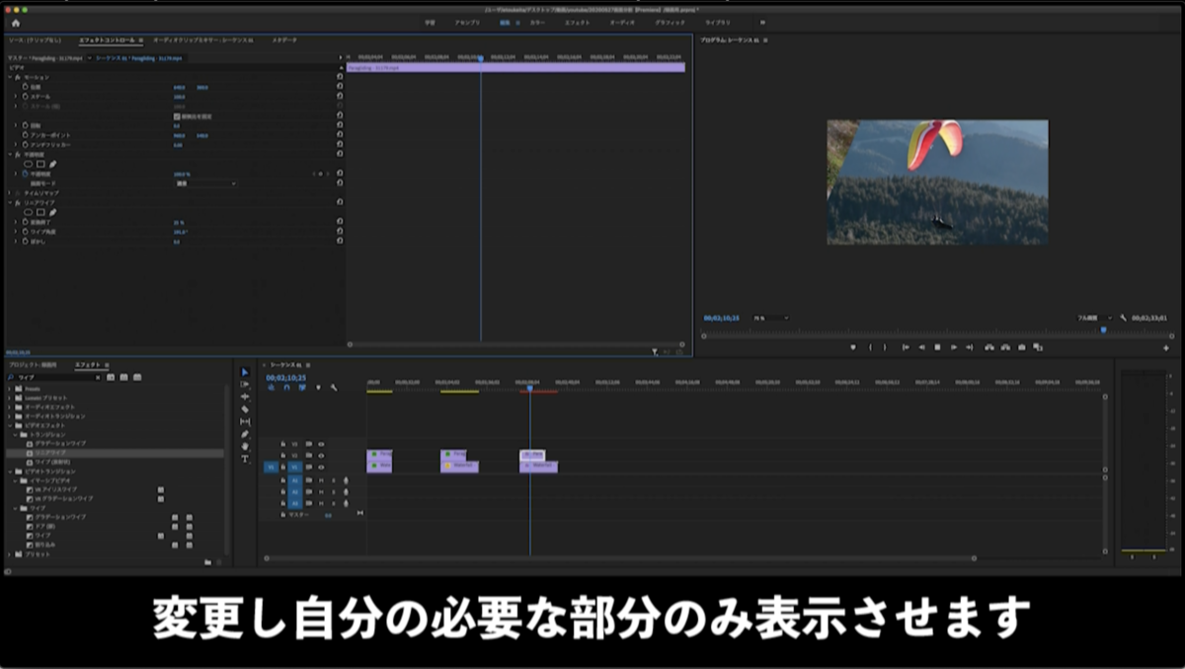This screenshot has width=1185, height=669.
Task: Select the Pen tool in the timeline toolbar
Action: tap(244, 431)
